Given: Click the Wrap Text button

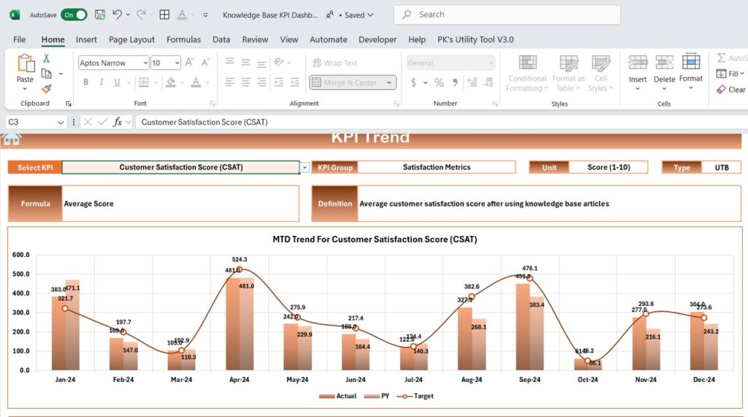Looking at the screenshot, I should tap(335, 63).
